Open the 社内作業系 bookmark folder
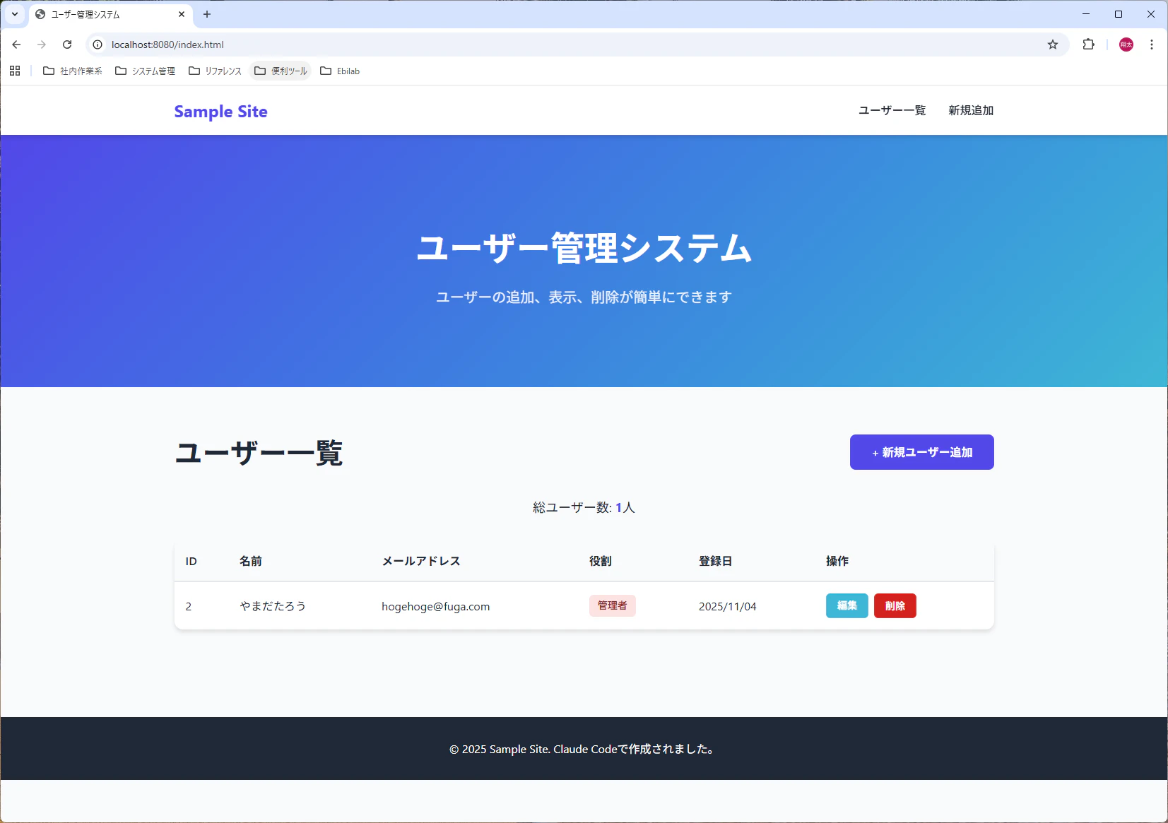Image resolution: width=1168 pixels, height=823 pixels. click(x=73, y=71)
